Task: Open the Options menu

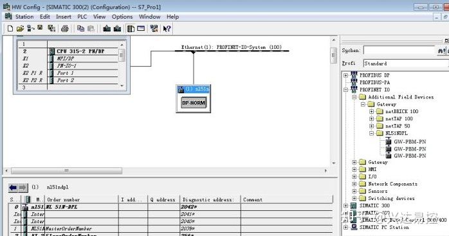Action: tap(122, 17)
